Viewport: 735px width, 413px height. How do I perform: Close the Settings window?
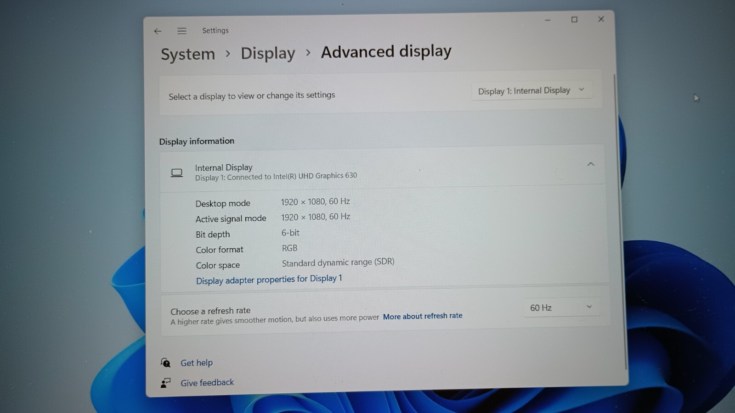[601, 19]
